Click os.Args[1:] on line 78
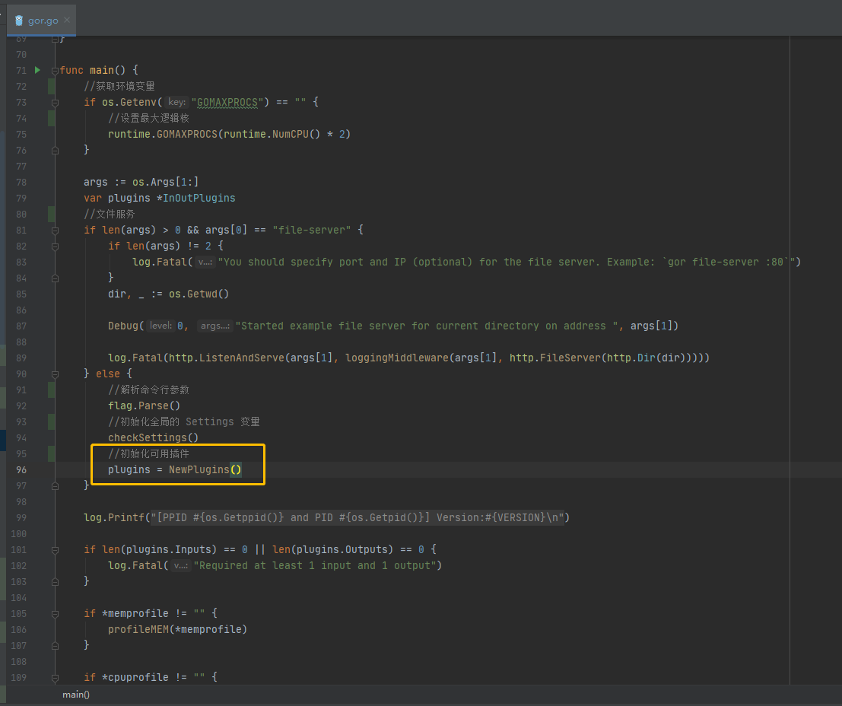Image resolution: width=842 pixels, height=706 pixels. (165, 182)
